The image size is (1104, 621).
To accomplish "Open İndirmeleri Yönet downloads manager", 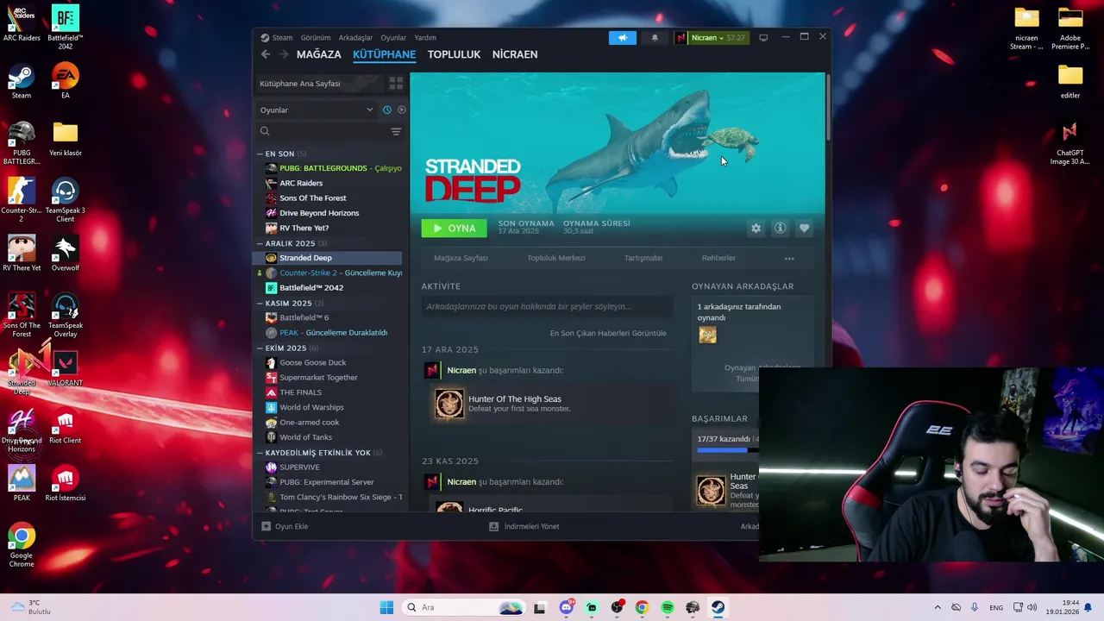I will [x=524, y=526].
